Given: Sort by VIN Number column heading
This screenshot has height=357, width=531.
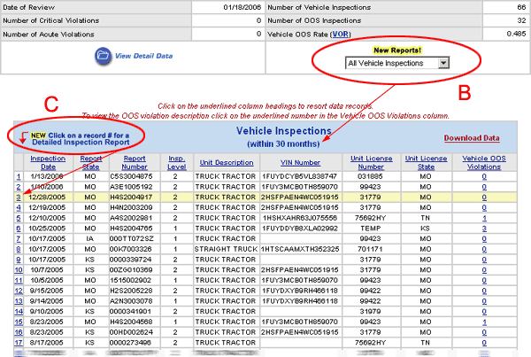Looking at the screenshot, I should 300,162.
